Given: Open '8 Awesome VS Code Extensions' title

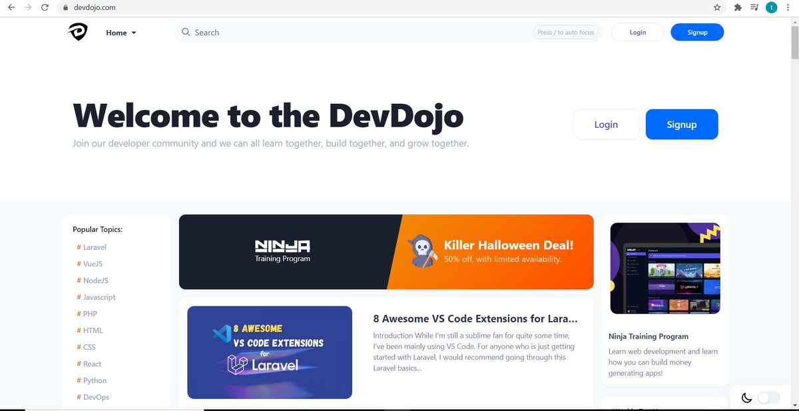Looking at the screenshot, I should coord(475,318).
